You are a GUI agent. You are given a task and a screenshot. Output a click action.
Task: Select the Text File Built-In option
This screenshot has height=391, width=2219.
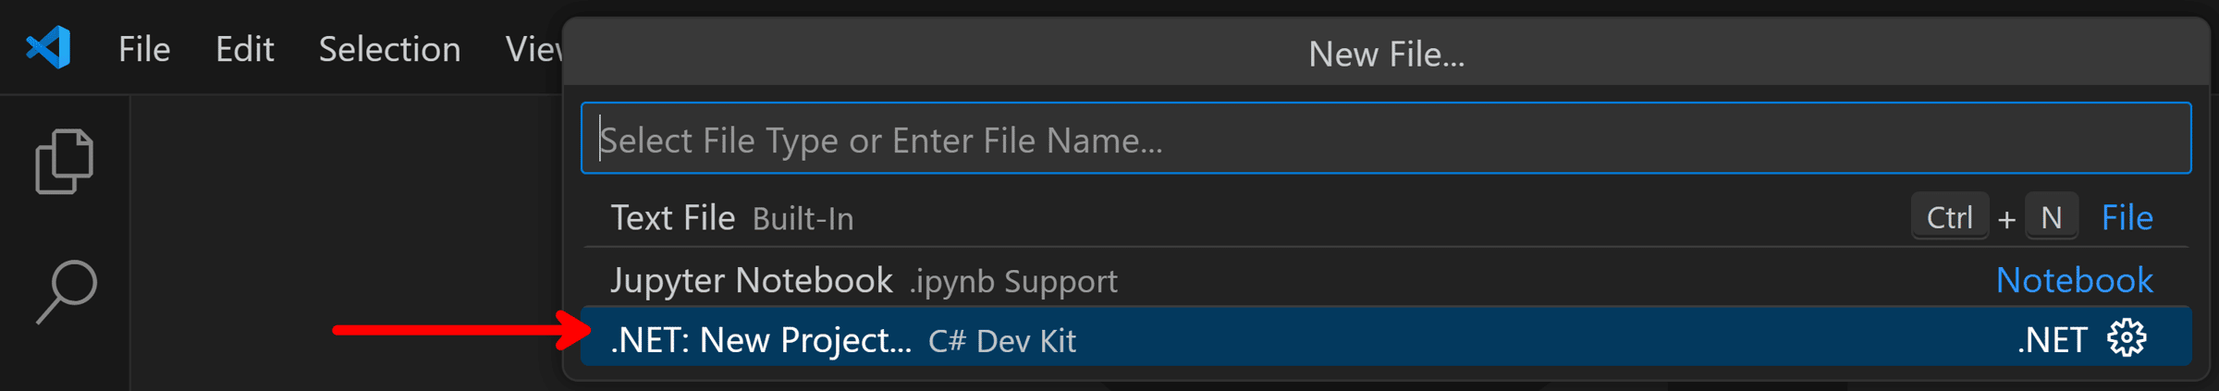pyautogui.click(x=1386, y=218)
